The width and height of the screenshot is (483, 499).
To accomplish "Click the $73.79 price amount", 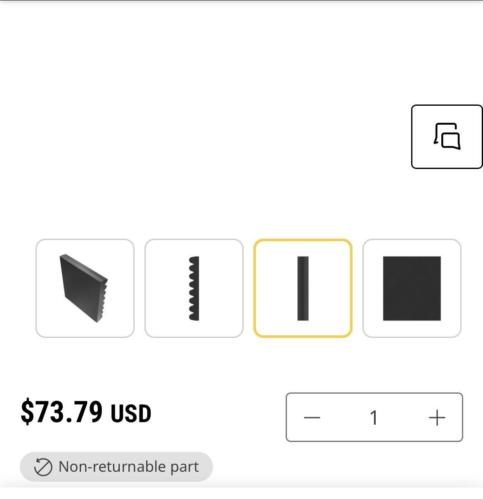I will [62, 412].
